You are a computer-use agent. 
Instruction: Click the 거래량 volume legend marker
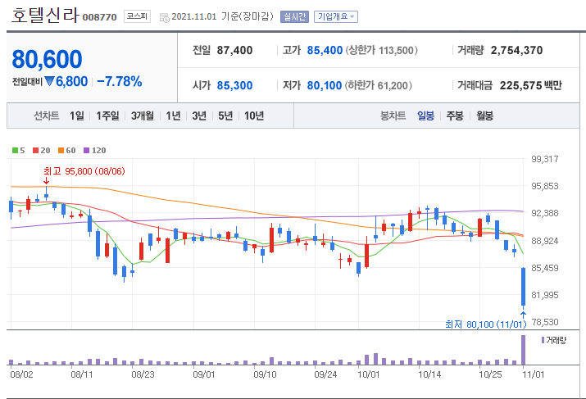pos(543,340)
